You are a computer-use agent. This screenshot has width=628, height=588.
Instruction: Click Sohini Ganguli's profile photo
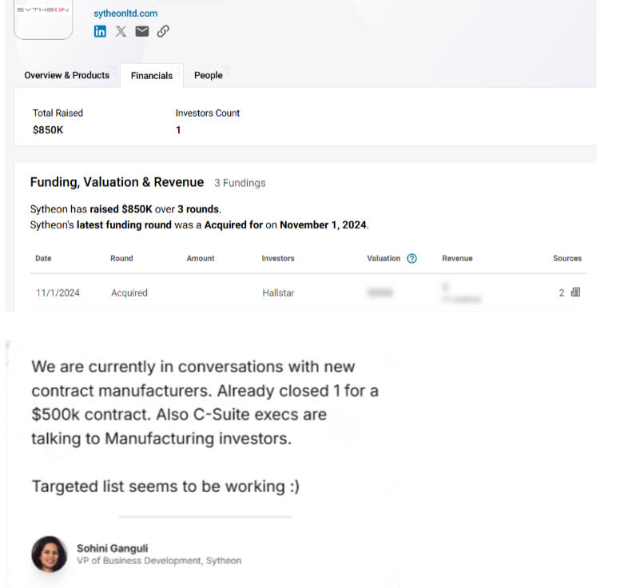(50, 554)
